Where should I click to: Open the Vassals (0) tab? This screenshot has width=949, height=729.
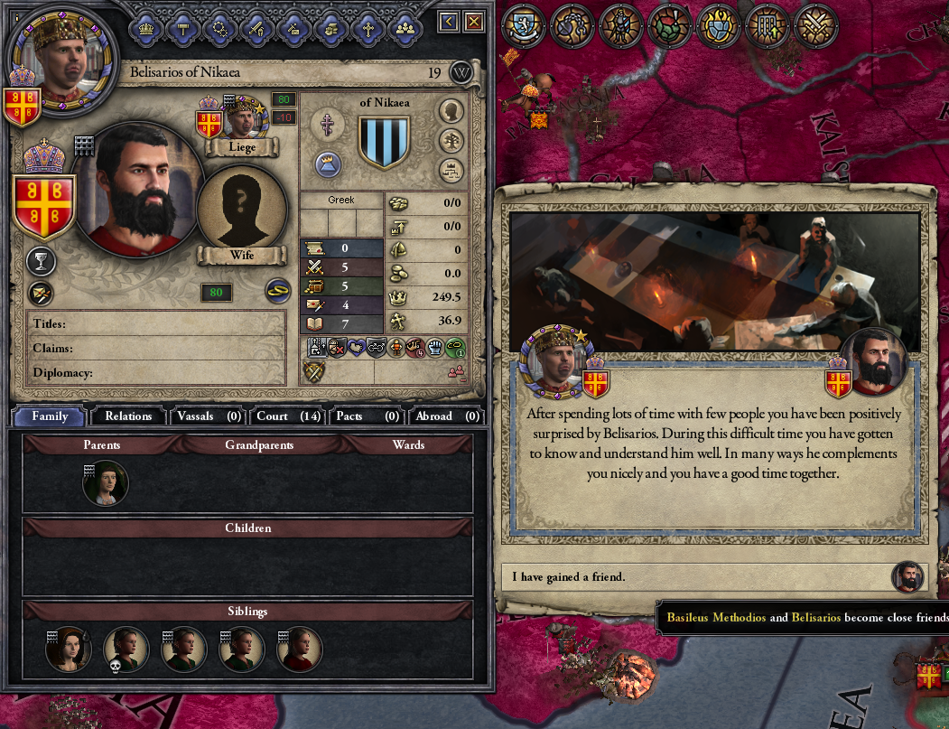tap(208, 416)
